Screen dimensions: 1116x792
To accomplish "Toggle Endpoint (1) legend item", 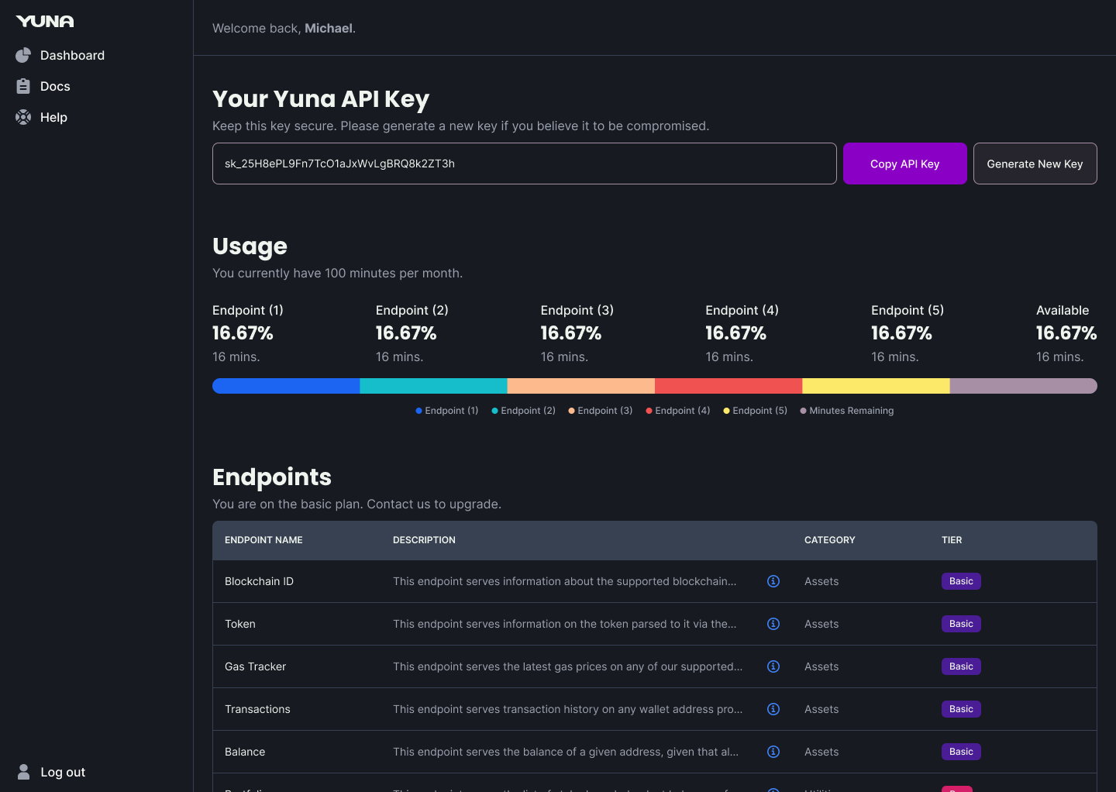I will coord(447,411).
